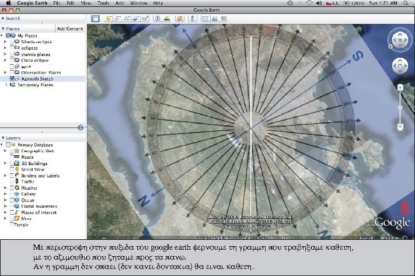
Task: Click the Print toolbar icon
Action: 215,19
